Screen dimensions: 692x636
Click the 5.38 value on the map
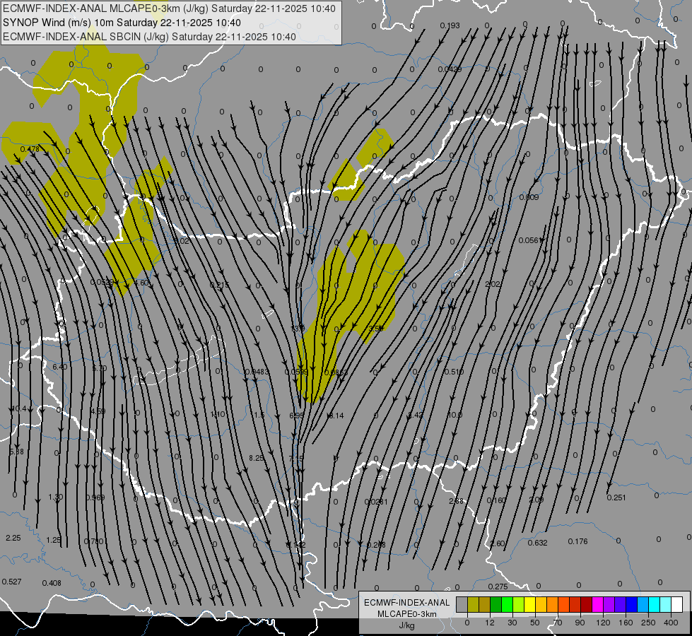tap(16, 452)
